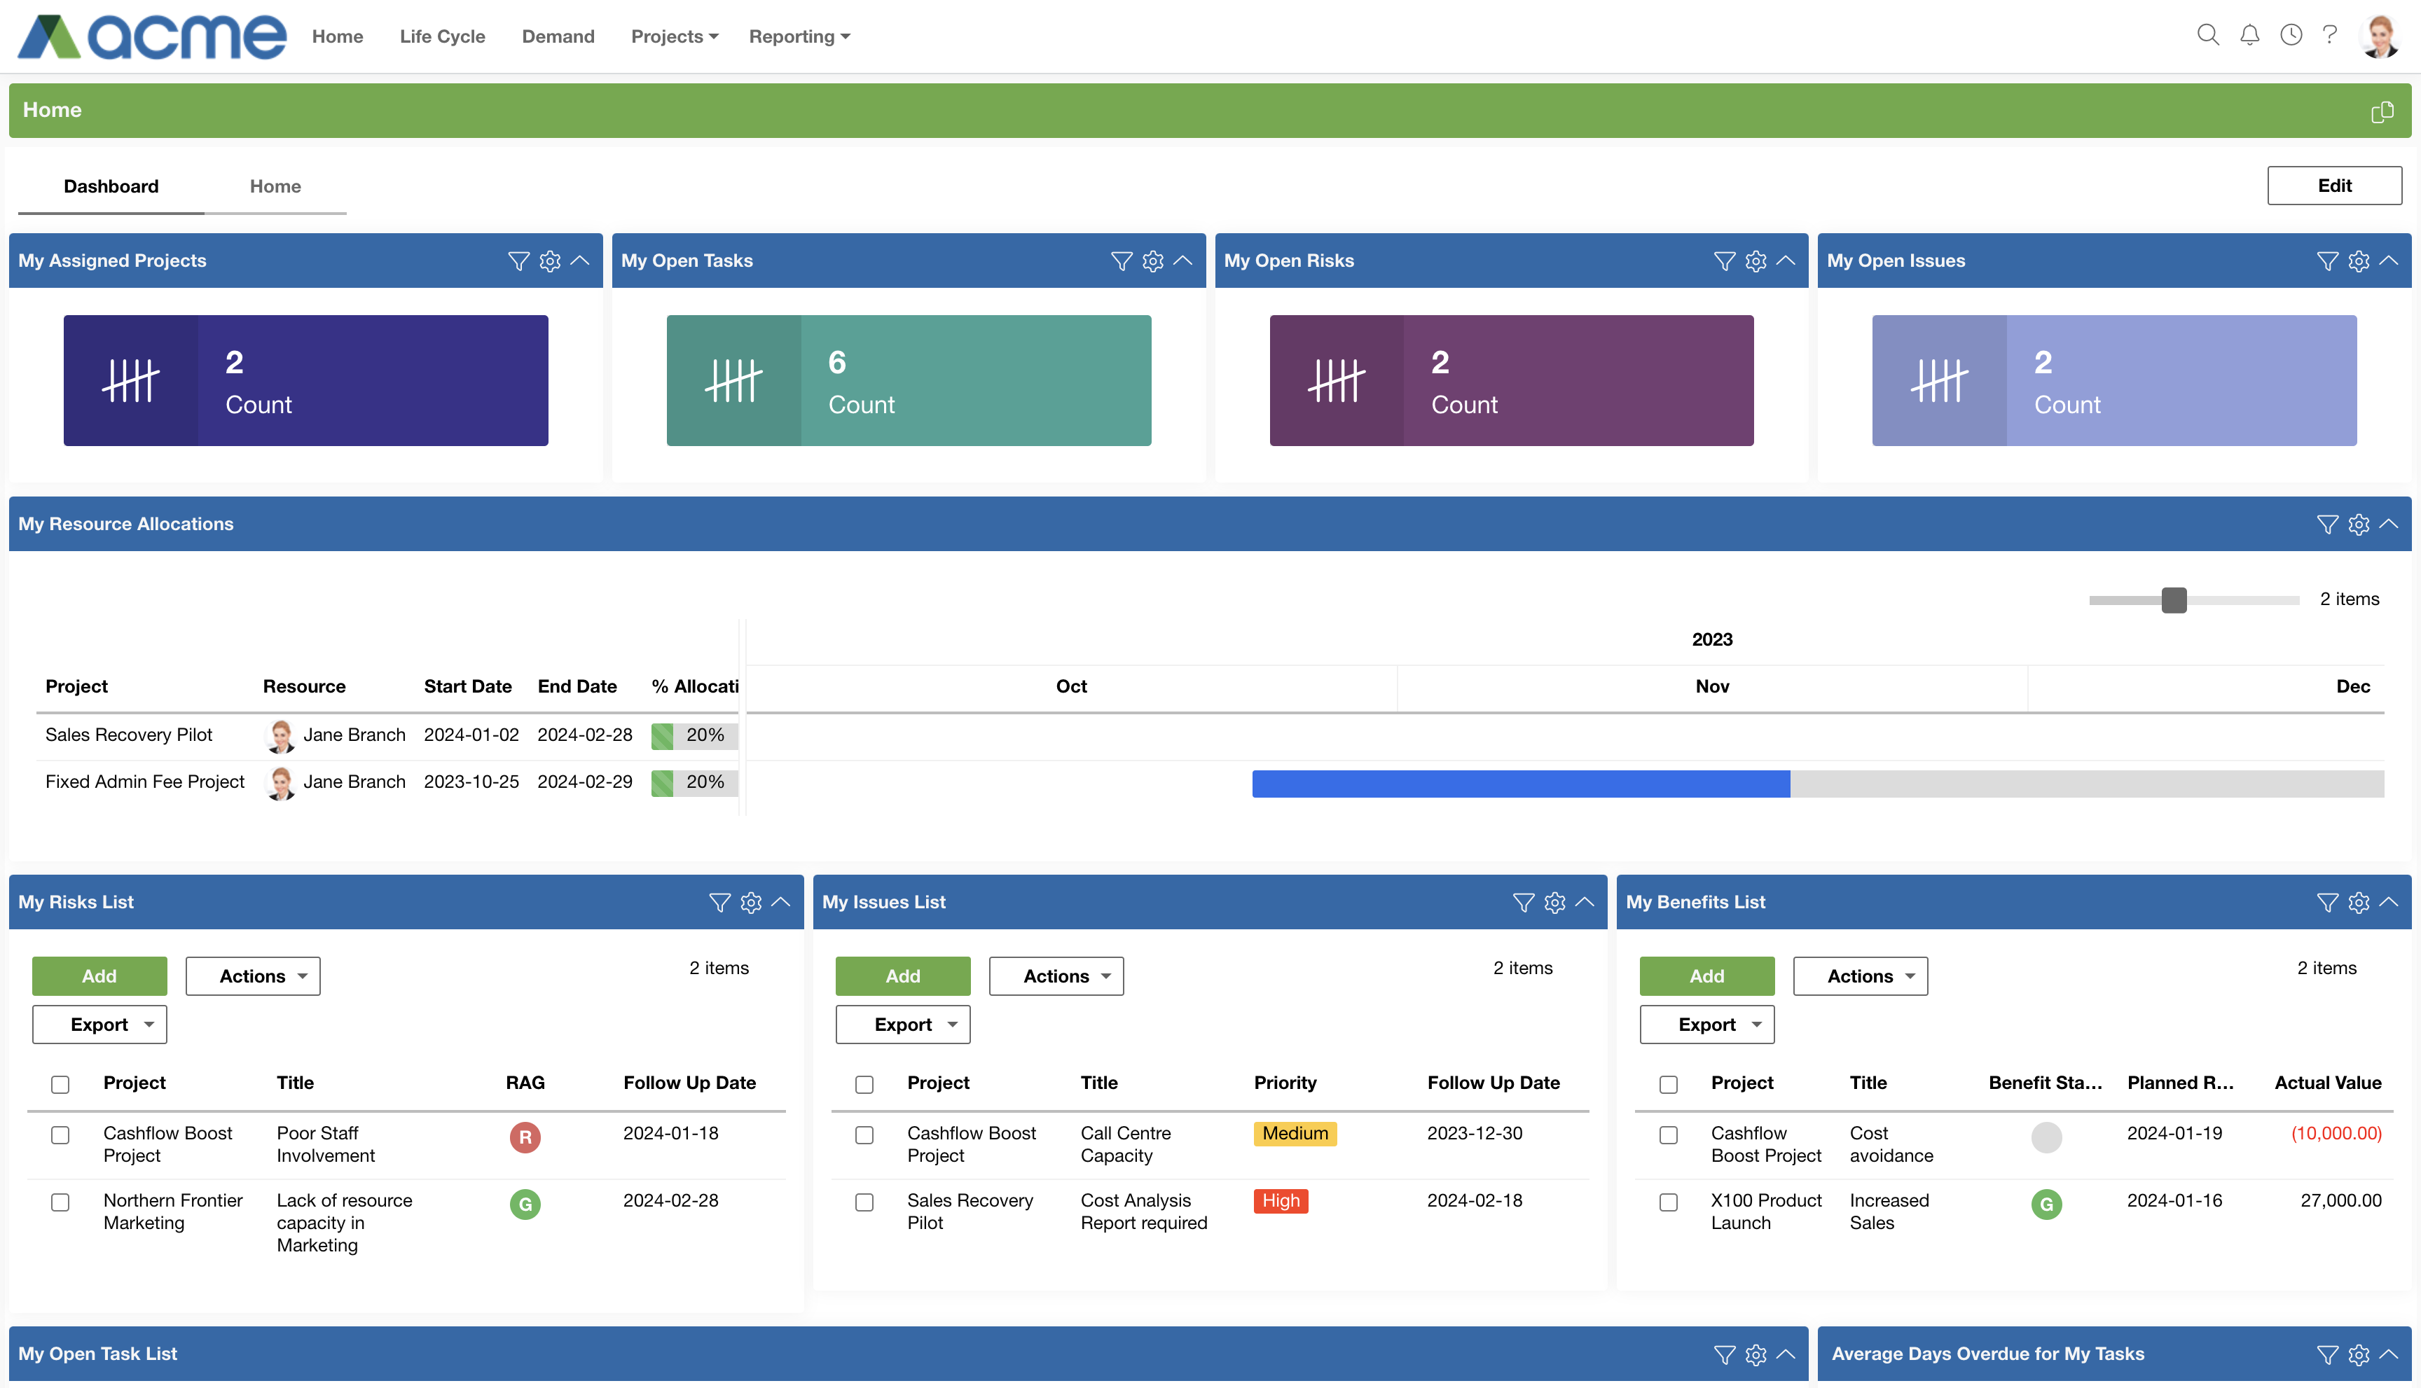Image resolution: width=2421 pixels, height=1388 pixels.
Task: Filter the My Open Task List widget
Action: (x=1724, y=1354)
